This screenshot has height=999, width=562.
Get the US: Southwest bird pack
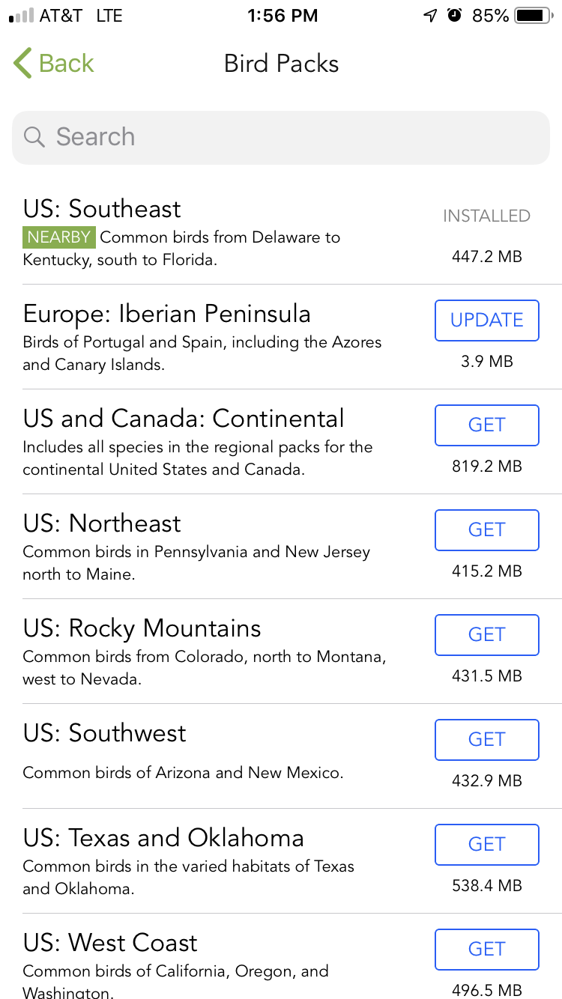pyautogui.click(x=486, y=740)
